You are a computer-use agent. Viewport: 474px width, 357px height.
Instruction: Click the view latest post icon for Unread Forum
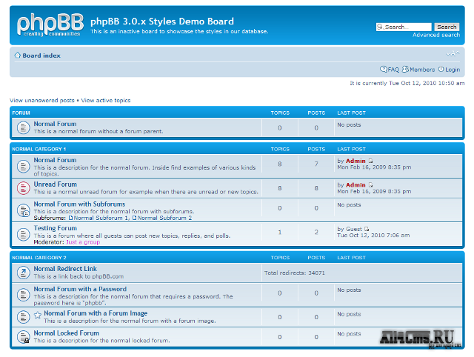(x=370, y=184)
